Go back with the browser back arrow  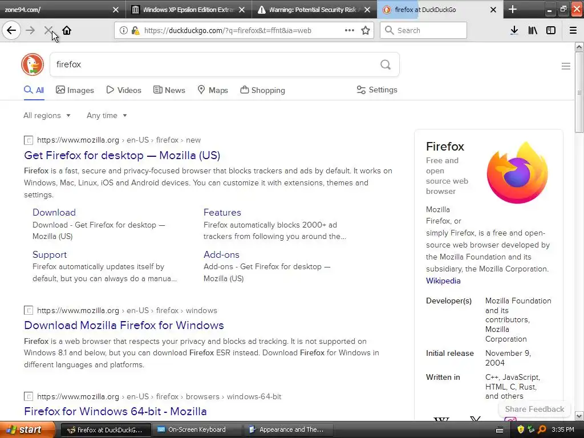click(x=11, y=30)
